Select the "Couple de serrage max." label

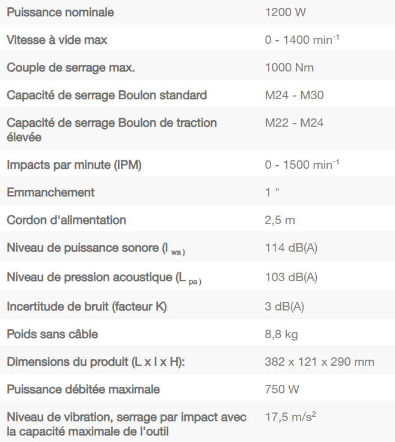click(70, 67)
